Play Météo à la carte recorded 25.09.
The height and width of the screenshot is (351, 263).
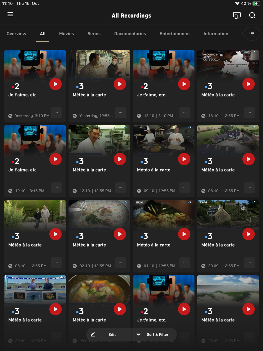[249, 309]
